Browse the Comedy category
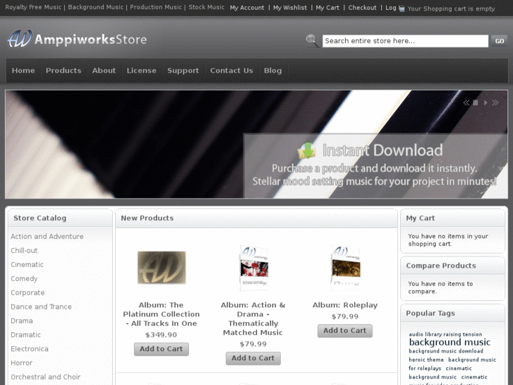The width and height of the screenshot is (513, 385). click(x=24, y=278)
